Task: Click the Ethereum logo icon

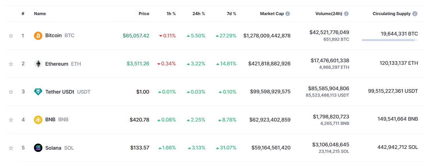Action: coord(38,64)
